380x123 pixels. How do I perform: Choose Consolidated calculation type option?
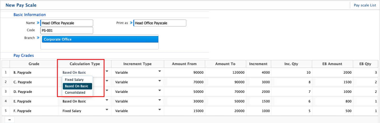(75, 93)
